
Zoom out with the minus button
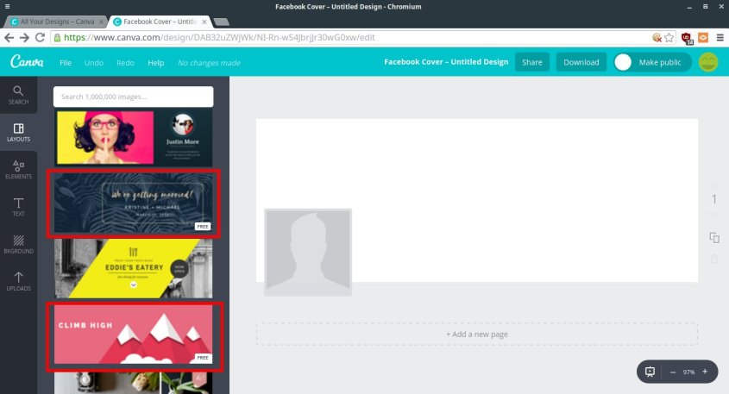click(673, 372)
